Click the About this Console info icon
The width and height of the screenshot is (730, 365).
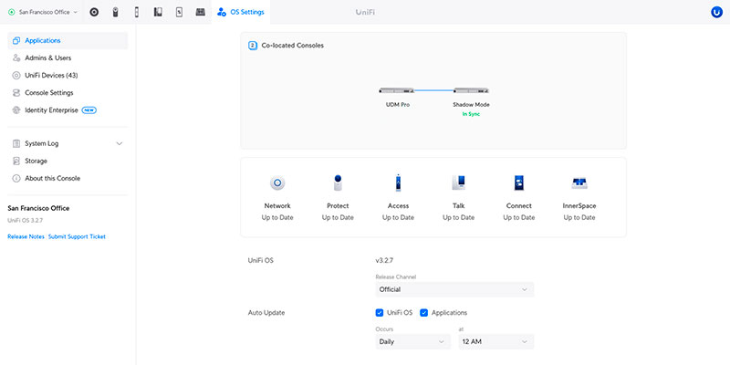16,178
